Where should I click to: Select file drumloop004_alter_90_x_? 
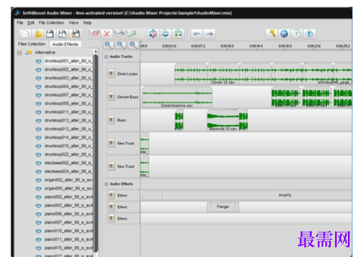pos(68,87)
